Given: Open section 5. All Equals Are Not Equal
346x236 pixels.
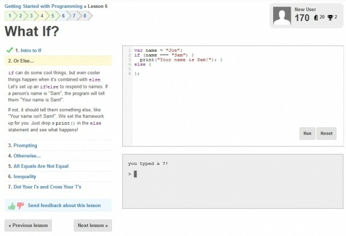Looking at the screenshot, I should tap(41, 166).
